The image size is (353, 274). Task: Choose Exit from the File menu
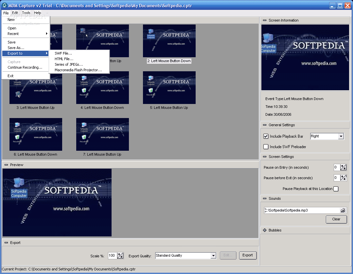pos(26,76)
